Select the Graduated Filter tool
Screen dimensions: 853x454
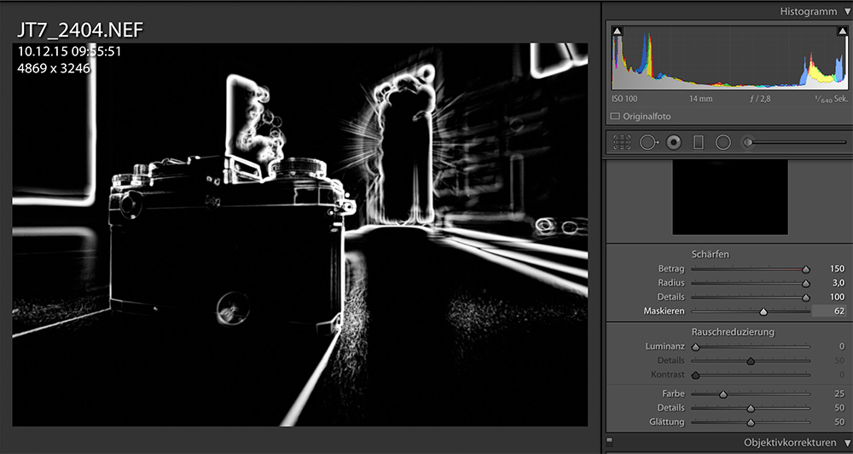point(699,142)
